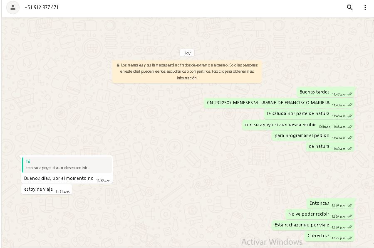Image resolution: width=374 pixels, height=248 pixels.
Task: Click the contact profile avatar icon
Action: [x=13, y=7]
